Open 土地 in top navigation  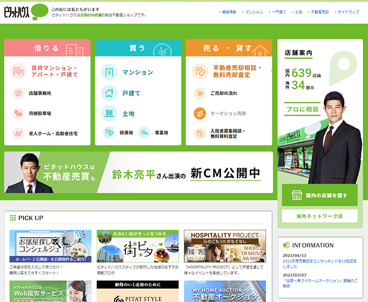(298, 12)
